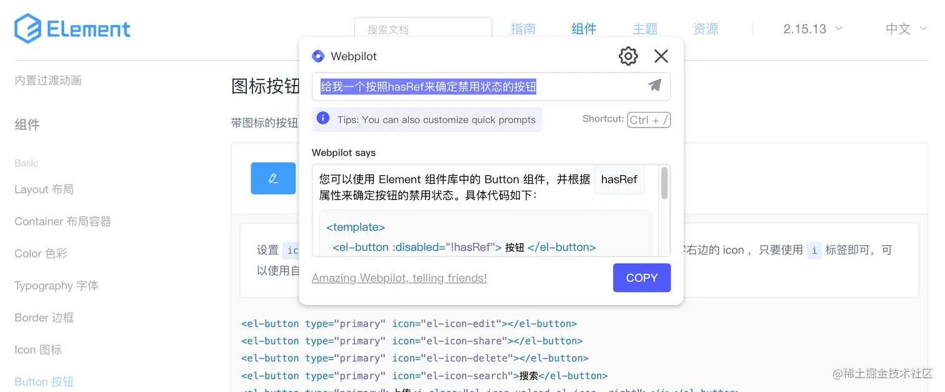Open the 资源 nav item
Viewport: 945px width, 392px height.
(706, 29)
